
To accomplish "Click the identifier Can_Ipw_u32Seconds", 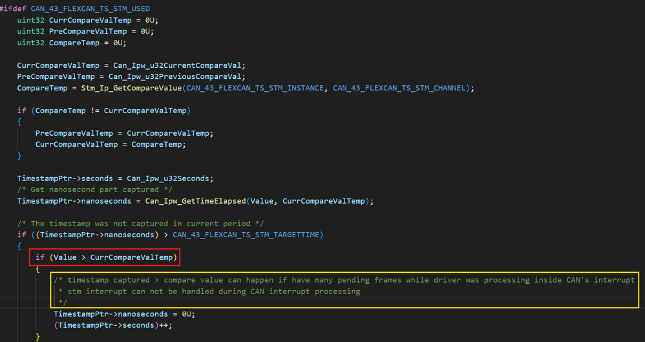I will 169,178.
